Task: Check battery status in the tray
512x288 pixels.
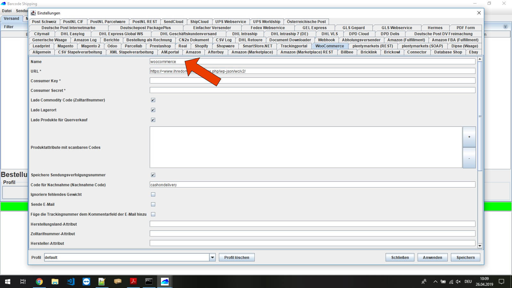Action: click(x=443, y=282)
